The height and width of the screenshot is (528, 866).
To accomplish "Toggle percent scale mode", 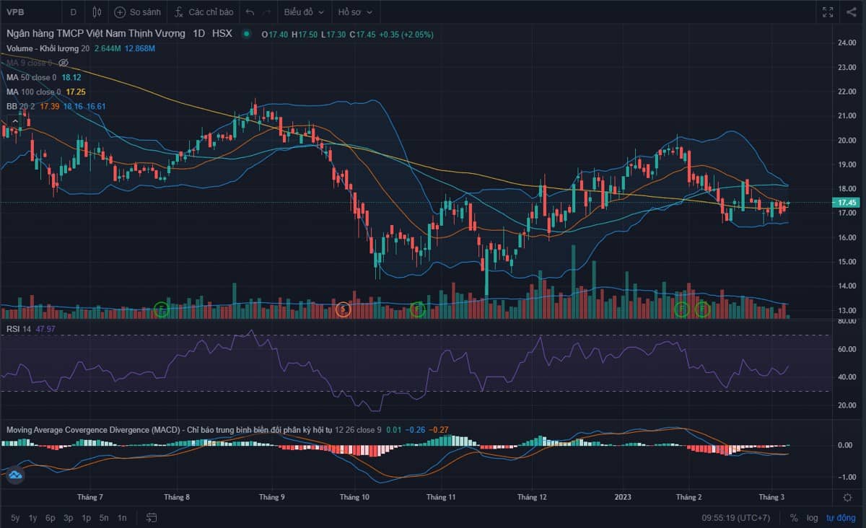I will 794,517.
